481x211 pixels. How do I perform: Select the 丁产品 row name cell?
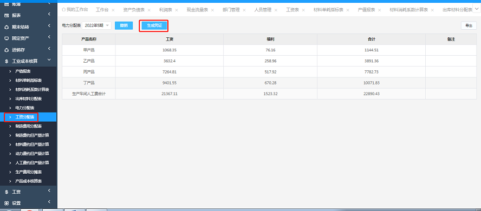click(89, 83)
